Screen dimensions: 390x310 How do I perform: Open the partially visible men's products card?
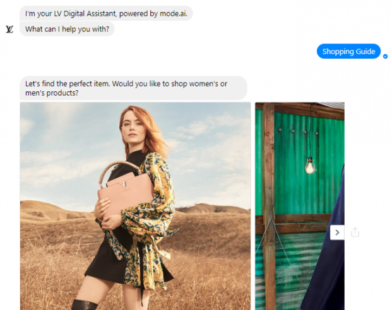point(300,206)
